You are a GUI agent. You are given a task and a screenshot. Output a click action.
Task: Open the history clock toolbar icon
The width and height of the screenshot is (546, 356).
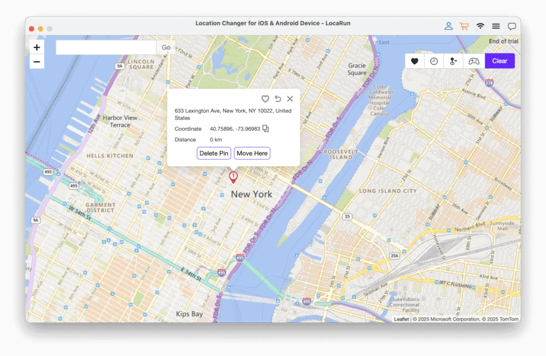[434, 61]
